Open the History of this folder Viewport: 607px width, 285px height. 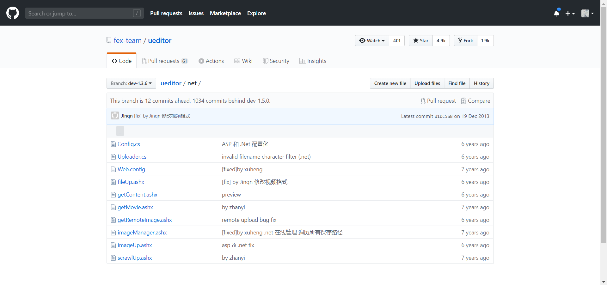click(x=481, y=83)
